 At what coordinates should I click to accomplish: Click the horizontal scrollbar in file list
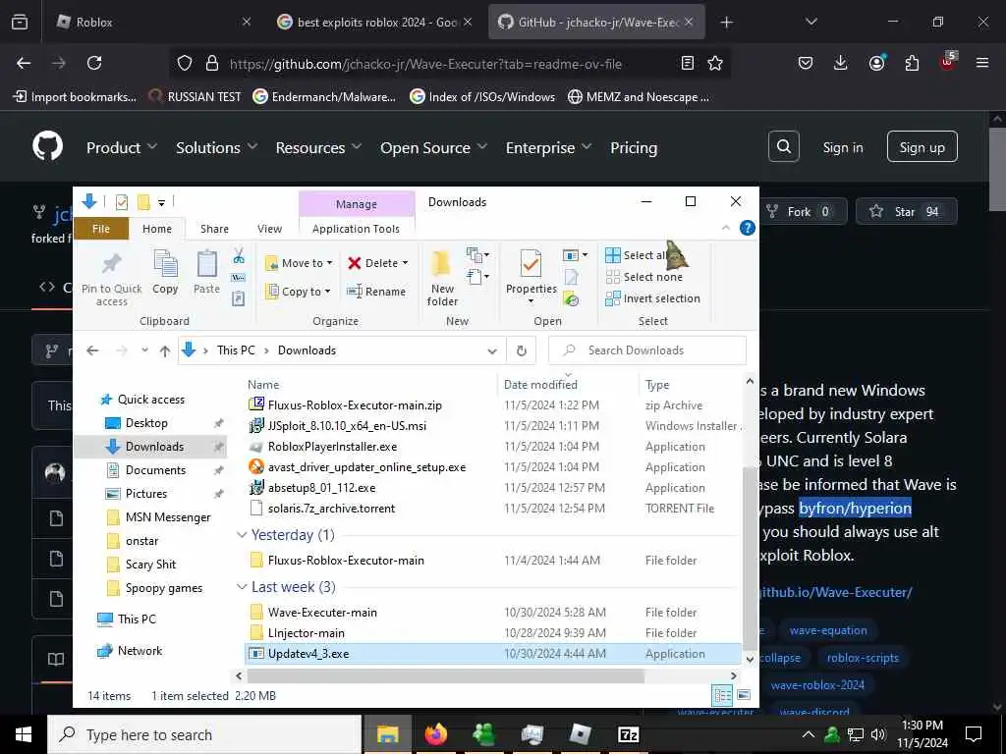pyautogui.click(x=445, y=675)
